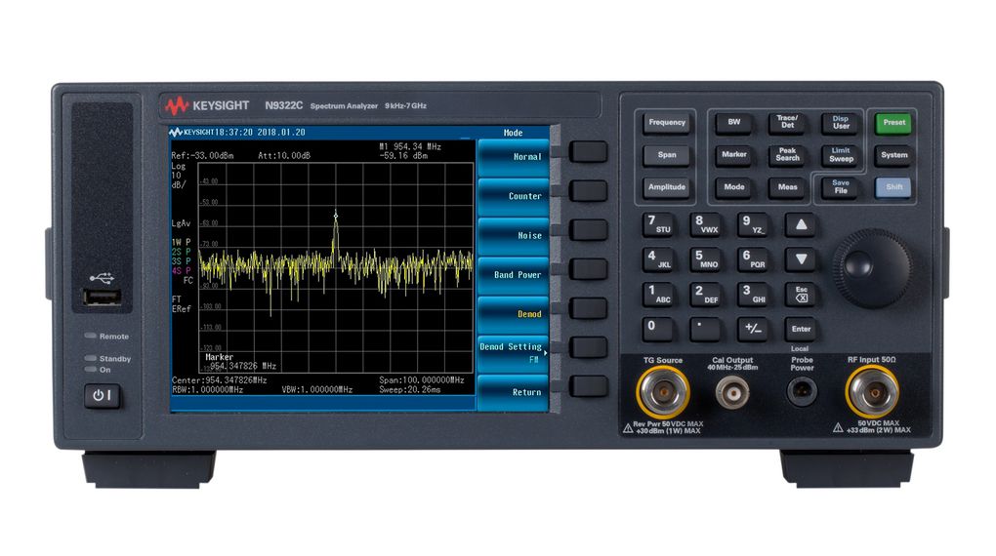Tap numeric key 9 YZ_

click(x=754, y=224)
